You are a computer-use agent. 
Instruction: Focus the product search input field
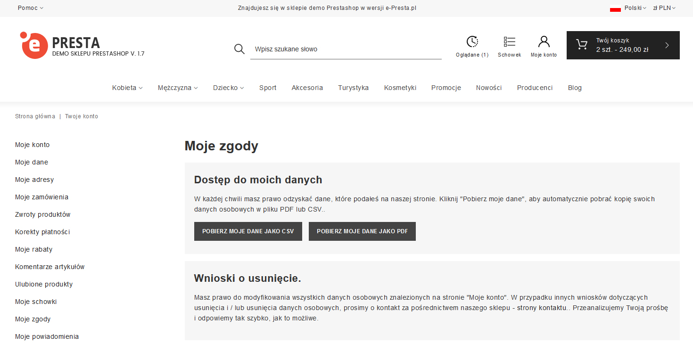click(x=346, y=49)
